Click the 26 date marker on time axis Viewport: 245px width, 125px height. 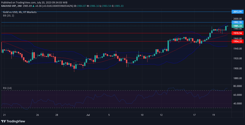(37, 115)
